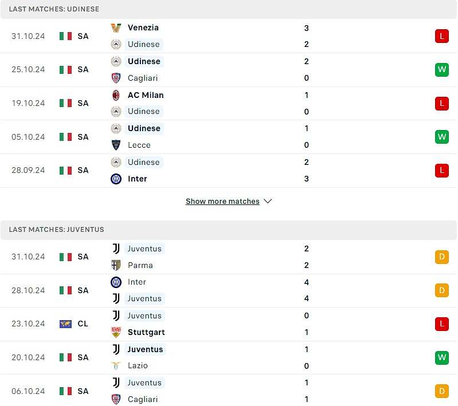Click Inter logo in Udinese matches section
This screenshot has height=406, width=458.
point(116,179)
